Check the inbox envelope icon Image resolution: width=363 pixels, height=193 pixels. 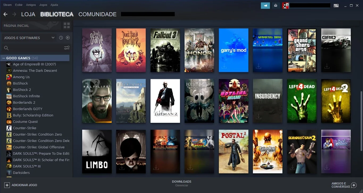276,5
